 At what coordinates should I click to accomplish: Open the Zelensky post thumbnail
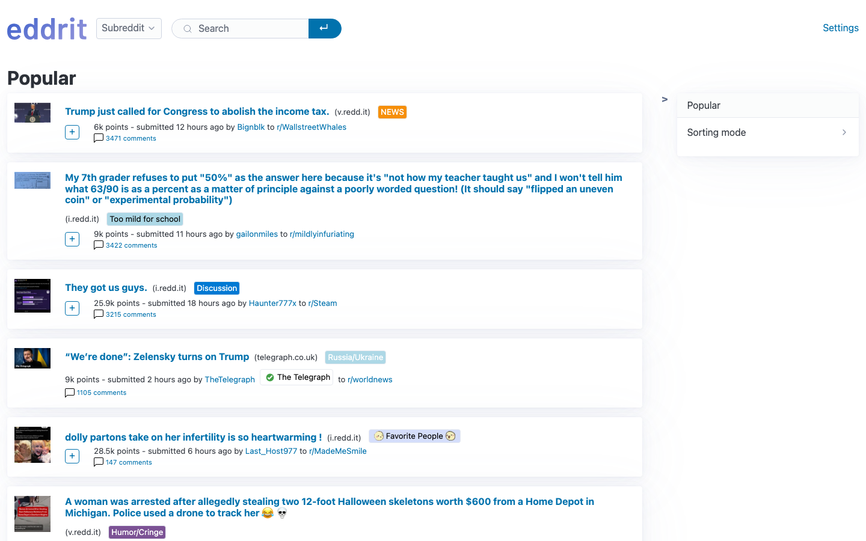pos(32,358)
